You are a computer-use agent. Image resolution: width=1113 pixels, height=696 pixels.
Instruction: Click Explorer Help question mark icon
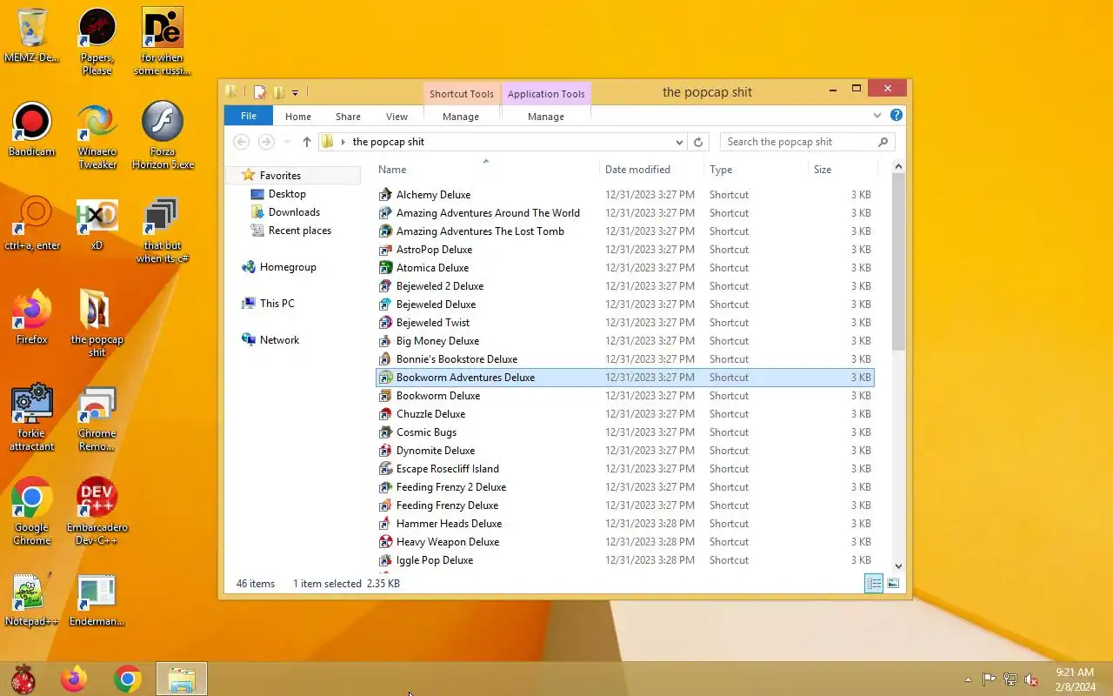coord(896,115)
